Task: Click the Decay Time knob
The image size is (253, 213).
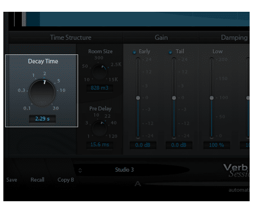Action: 42,92
